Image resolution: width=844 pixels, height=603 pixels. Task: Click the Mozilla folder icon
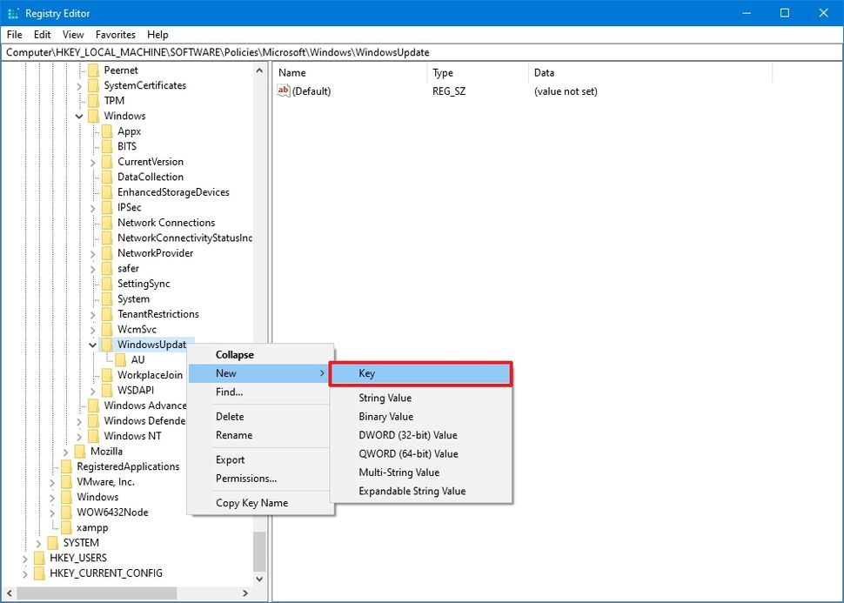[80, 451]
